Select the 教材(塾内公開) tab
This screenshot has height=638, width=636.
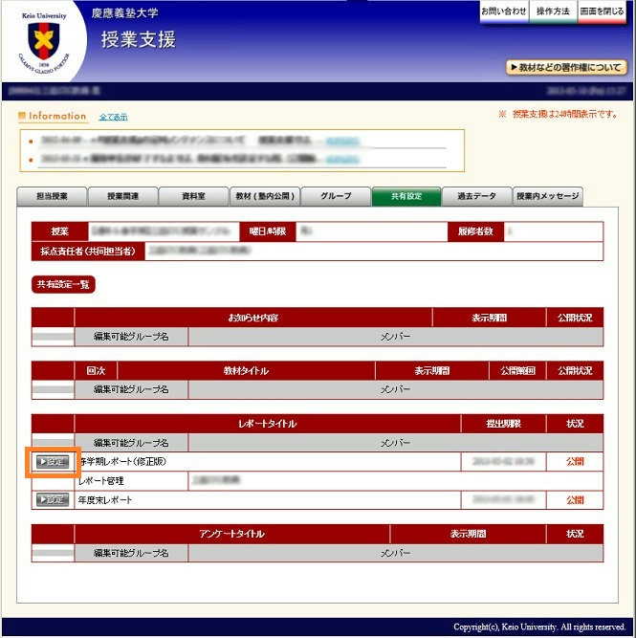click(264, 197)
